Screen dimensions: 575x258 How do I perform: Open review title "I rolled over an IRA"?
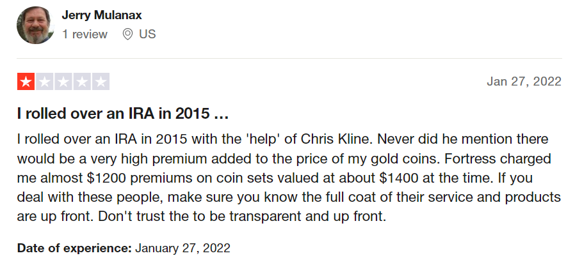123,114
